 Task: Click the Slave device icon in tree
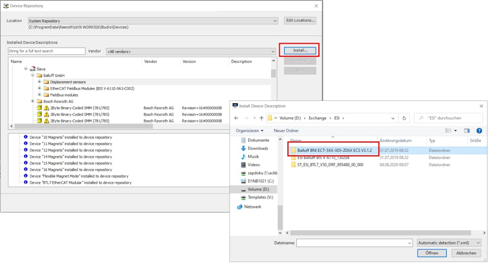tap(32, 69)
